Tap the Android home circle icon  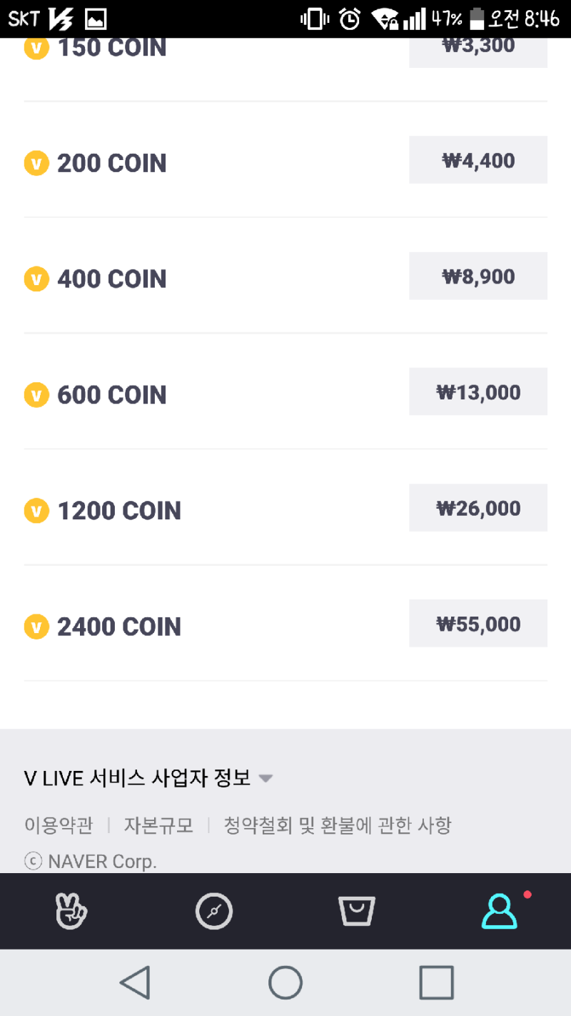point(285,982)
